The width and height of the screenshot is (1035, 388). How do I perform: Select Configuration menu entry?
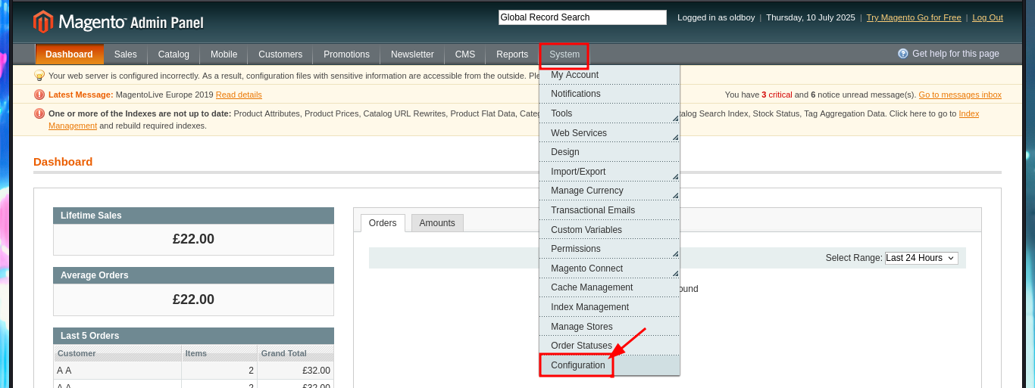tap(609, 365)
